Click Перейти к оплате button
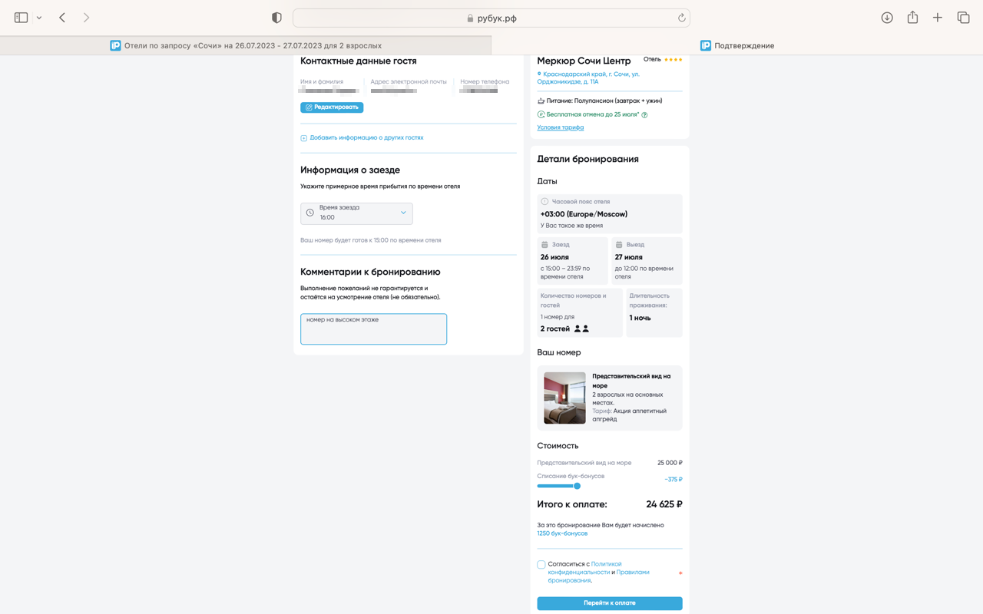983x614 pixels. (610, 603)
